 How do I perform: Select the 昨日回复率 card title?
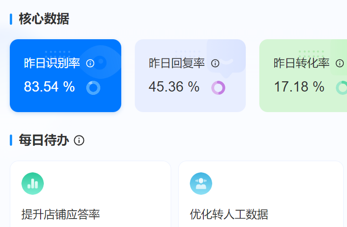click(177, 63)
